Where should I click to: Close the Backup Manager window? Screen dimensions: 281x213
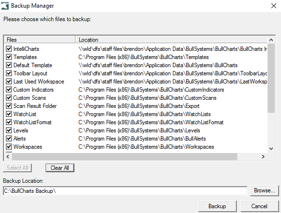274,6
